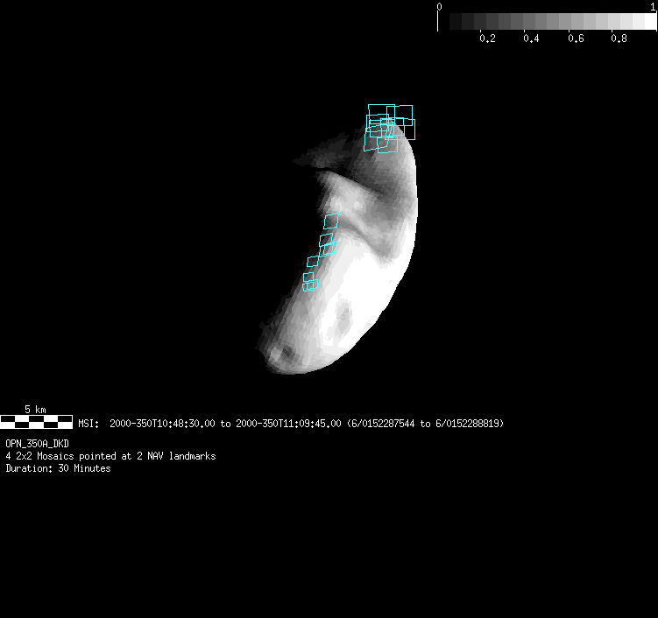Select the lowest cyan footprint box on the asteroid

(x=310, y=284)
